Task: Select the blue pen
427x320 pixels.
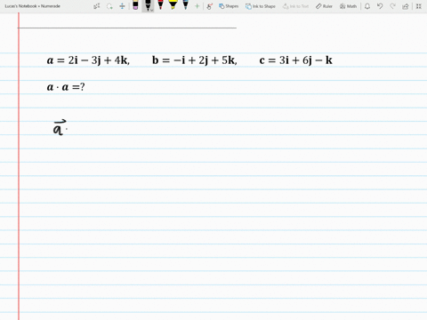Action: pos(185,5)
